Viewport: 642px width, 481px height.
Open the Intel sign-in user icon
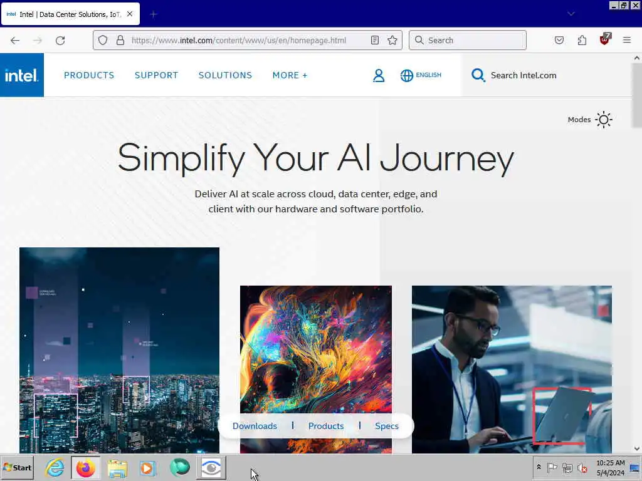[379, 75]
